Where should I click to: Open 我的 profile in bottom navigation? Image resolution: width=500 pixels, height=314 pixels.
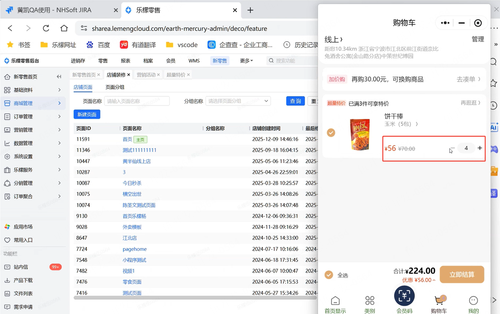click(x=473, y=305)
